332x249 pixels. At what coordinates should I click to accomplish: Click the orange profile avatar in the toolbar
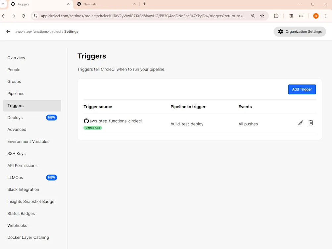315,16
